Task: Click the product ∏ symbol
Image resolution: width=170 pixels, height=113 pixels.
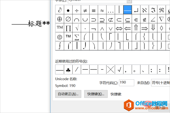Action: [x=68, y=28]
